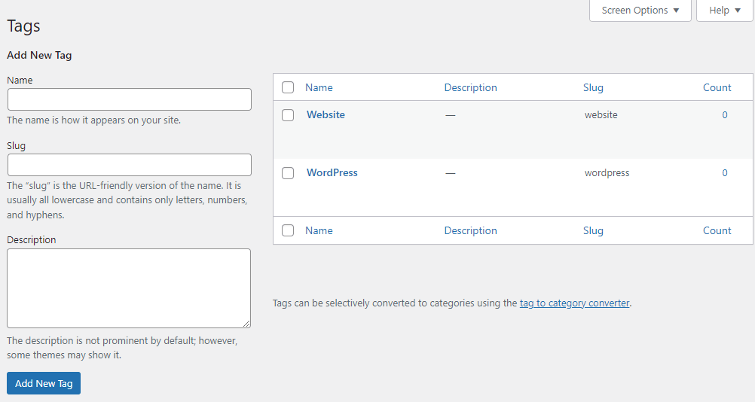This screenshot has width=755, height=402.
Task: Focus the Slug text field
Action: pos(129,165)
